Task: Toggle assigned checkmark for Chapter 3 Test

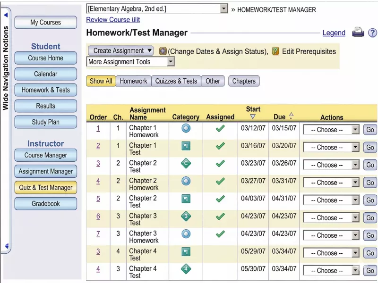Action: point(220,216)
